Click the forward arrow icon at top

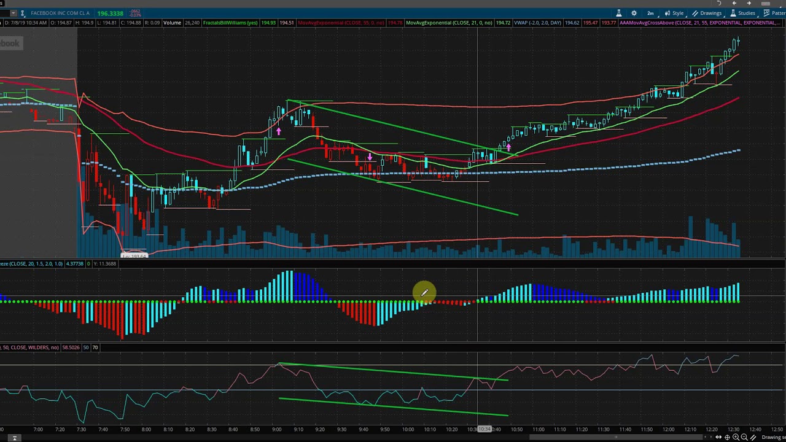click(749, 3)
